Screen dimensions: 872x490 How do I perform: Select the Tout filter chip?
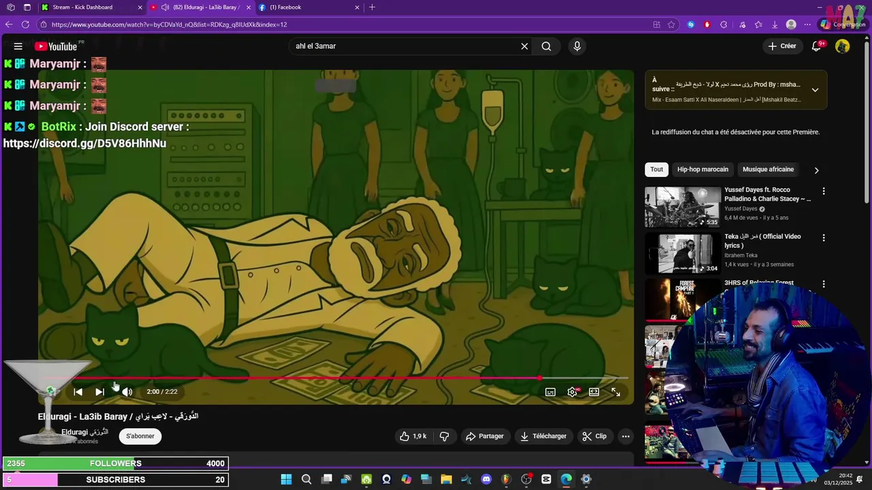657,169
